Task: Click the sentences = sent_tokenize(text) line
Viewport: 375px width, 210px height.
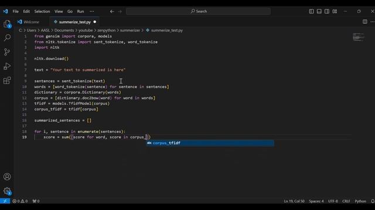Action: [70, 81]
